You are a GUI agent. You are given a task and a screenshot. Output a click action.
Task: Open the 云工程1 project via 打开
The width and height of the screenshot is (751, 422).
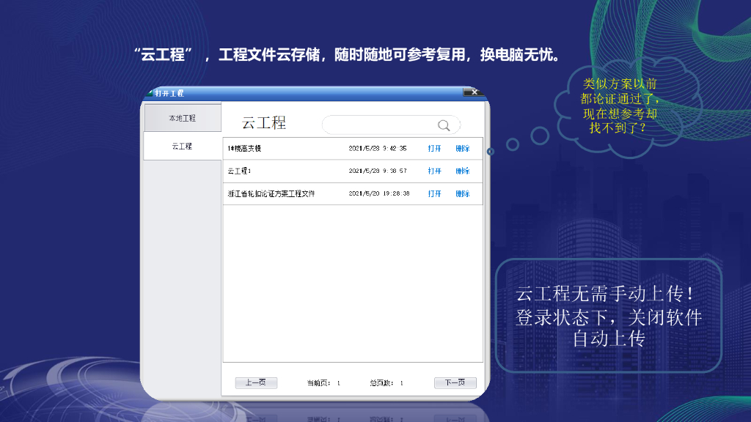(434, 171)
